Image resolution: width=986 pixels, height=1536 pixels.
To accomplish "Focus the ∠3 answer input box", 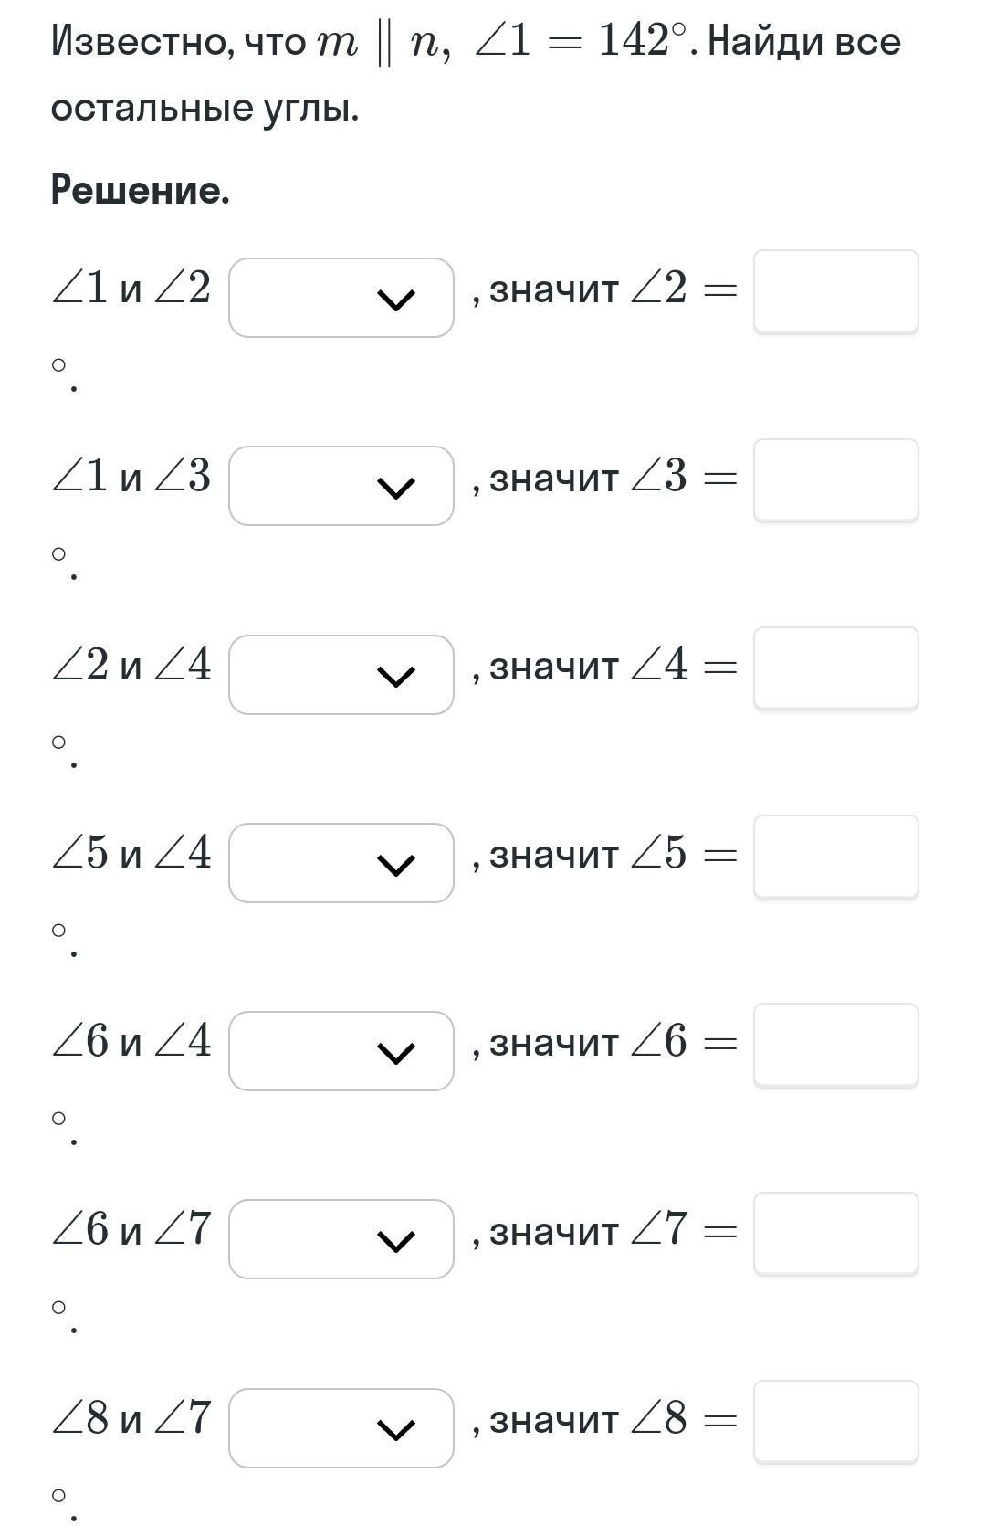I will pyautogui.click(x=835, y=479).
